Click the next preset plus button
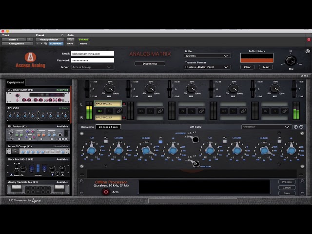Image resolution: width=312 pixels, height=234 pixels. [x=41, y=43]
